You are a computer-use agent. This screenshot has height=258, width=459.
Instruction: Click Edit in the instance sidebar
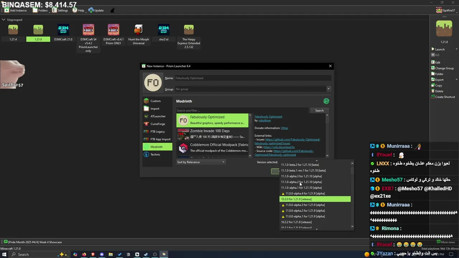(436, 62)
